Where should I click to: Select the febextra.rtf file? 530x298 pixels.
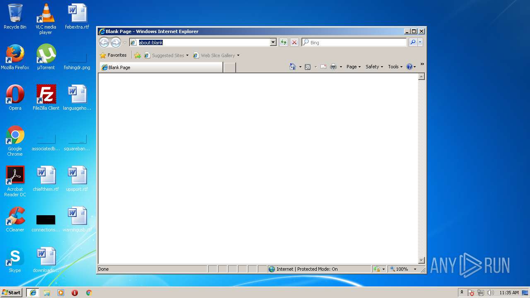coord(77,17)
